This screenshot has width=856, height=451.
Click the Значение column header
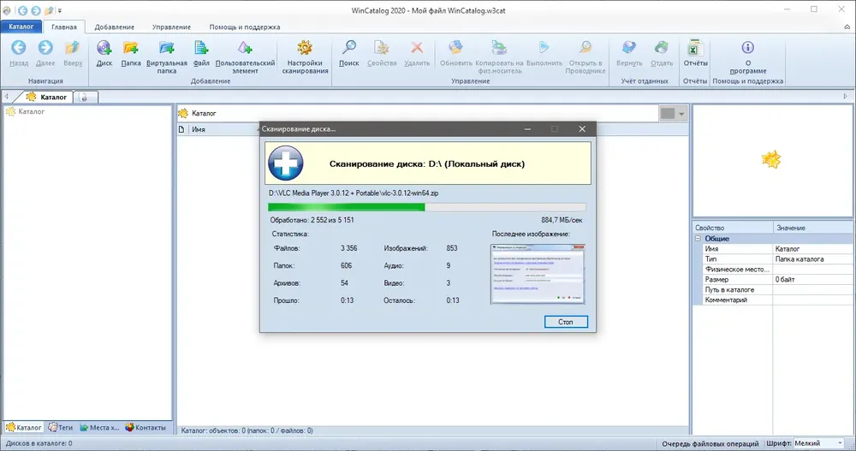(x=813, y=228)
